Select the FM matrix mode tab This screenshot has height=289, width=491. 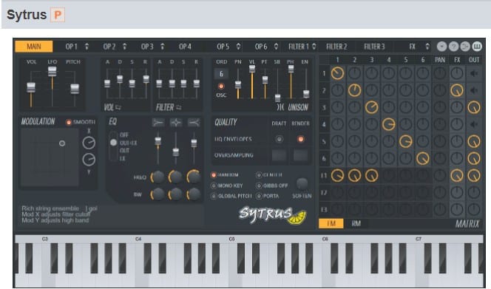pyautogui.click(x=331, y=223)
